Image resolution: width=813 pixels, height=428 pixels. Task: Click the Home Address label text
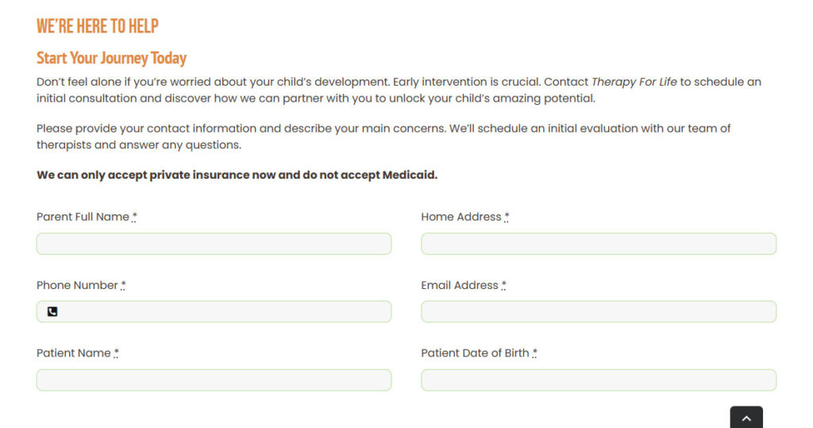pos(461,217)
